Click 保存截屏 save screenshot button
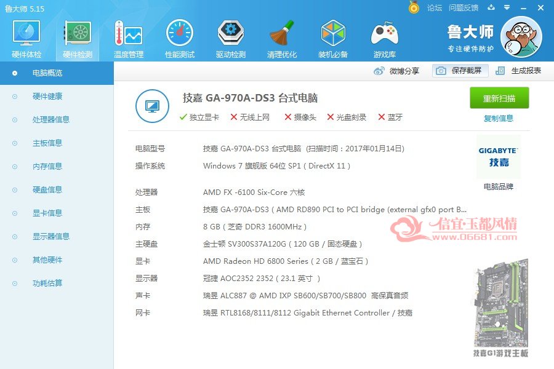 pos(460,71)
